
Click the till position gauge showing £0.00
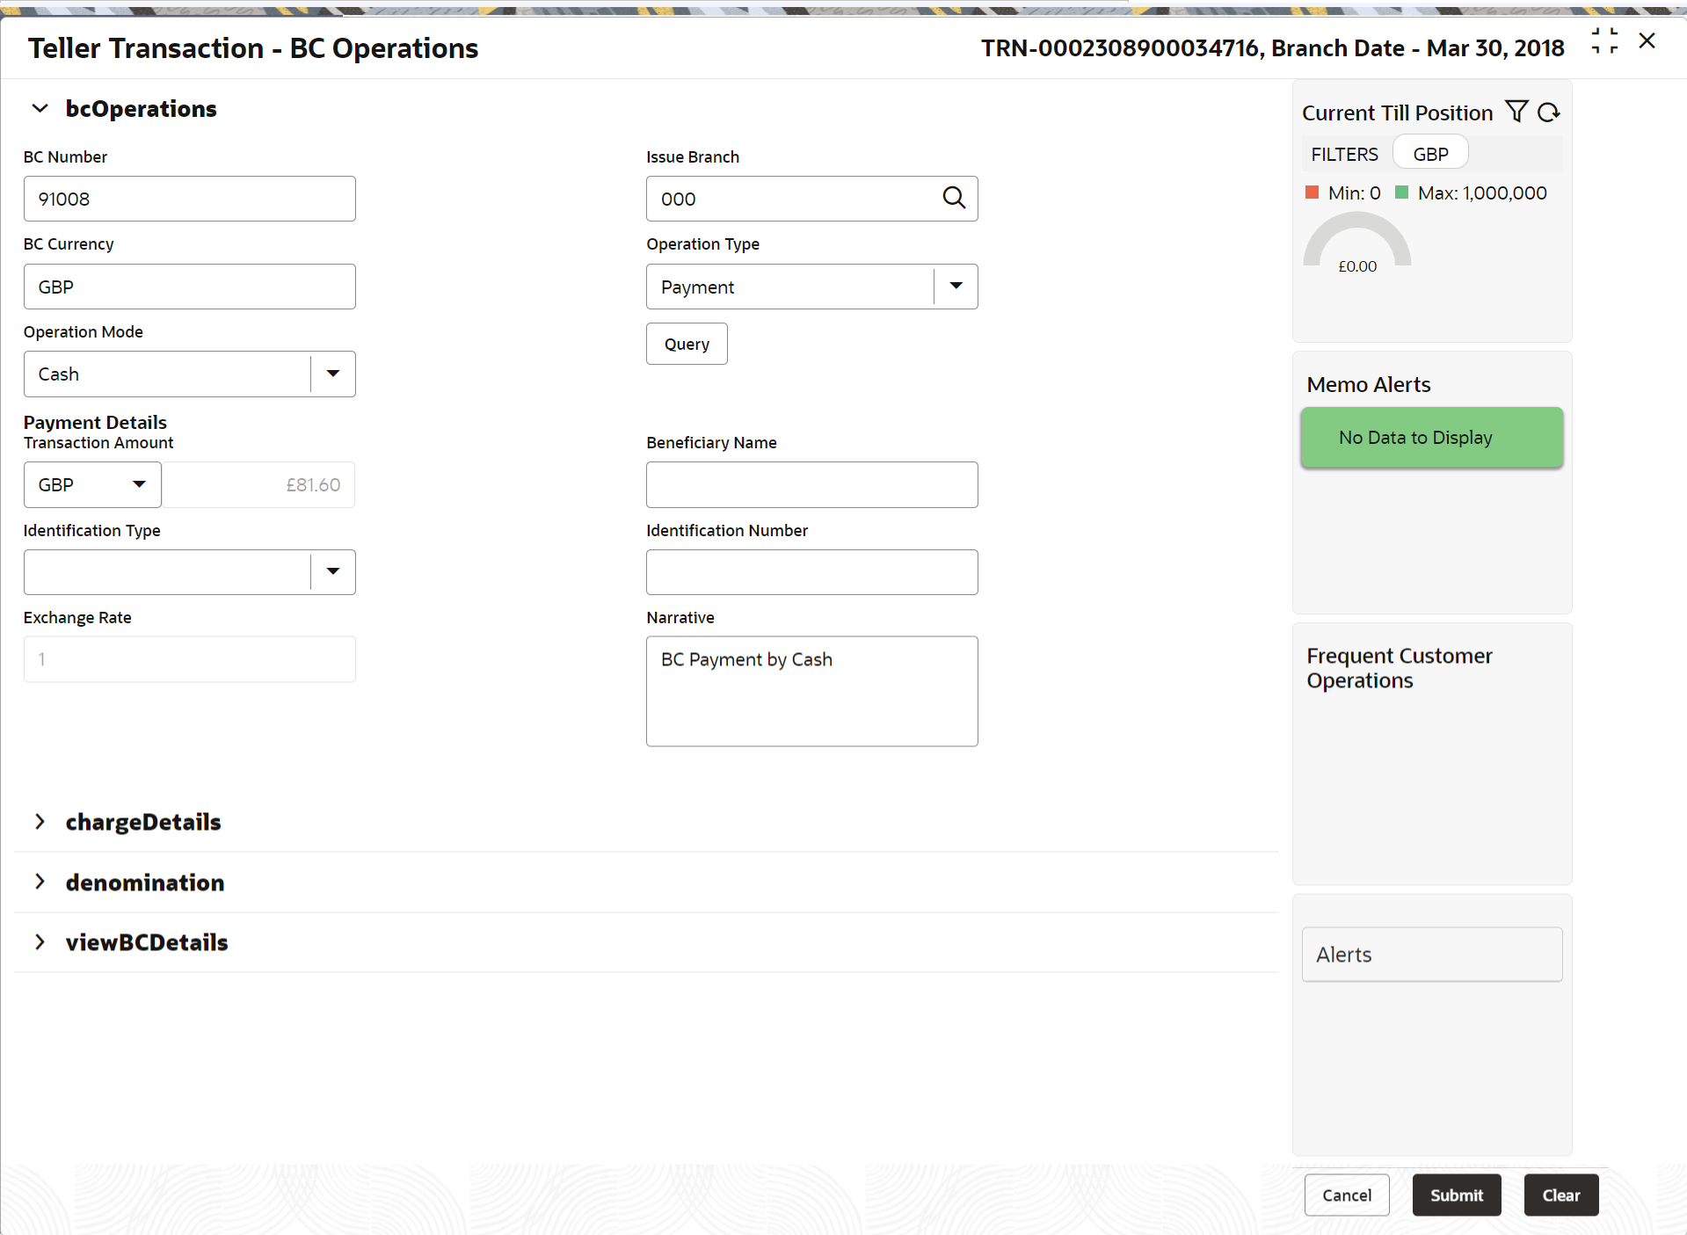(1357, 244)
